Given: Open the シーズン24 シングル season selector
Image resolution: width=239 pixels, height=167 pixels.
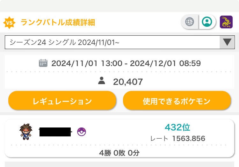Looking at the screenshot, I should point(119,42).
